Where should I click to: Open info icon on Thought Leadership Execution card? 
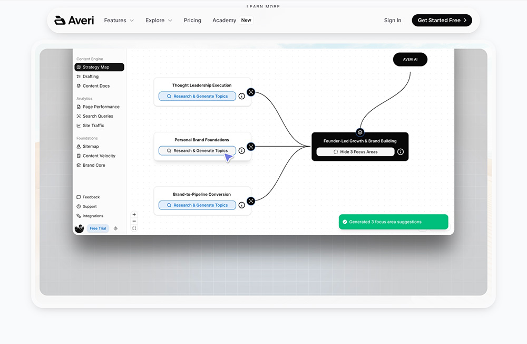click(x=242, y=96)
